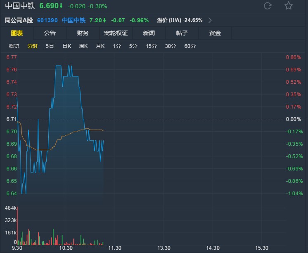308x253 pixels.
Task: Switch to the 公告 tab
Action: tap(50, 33)
